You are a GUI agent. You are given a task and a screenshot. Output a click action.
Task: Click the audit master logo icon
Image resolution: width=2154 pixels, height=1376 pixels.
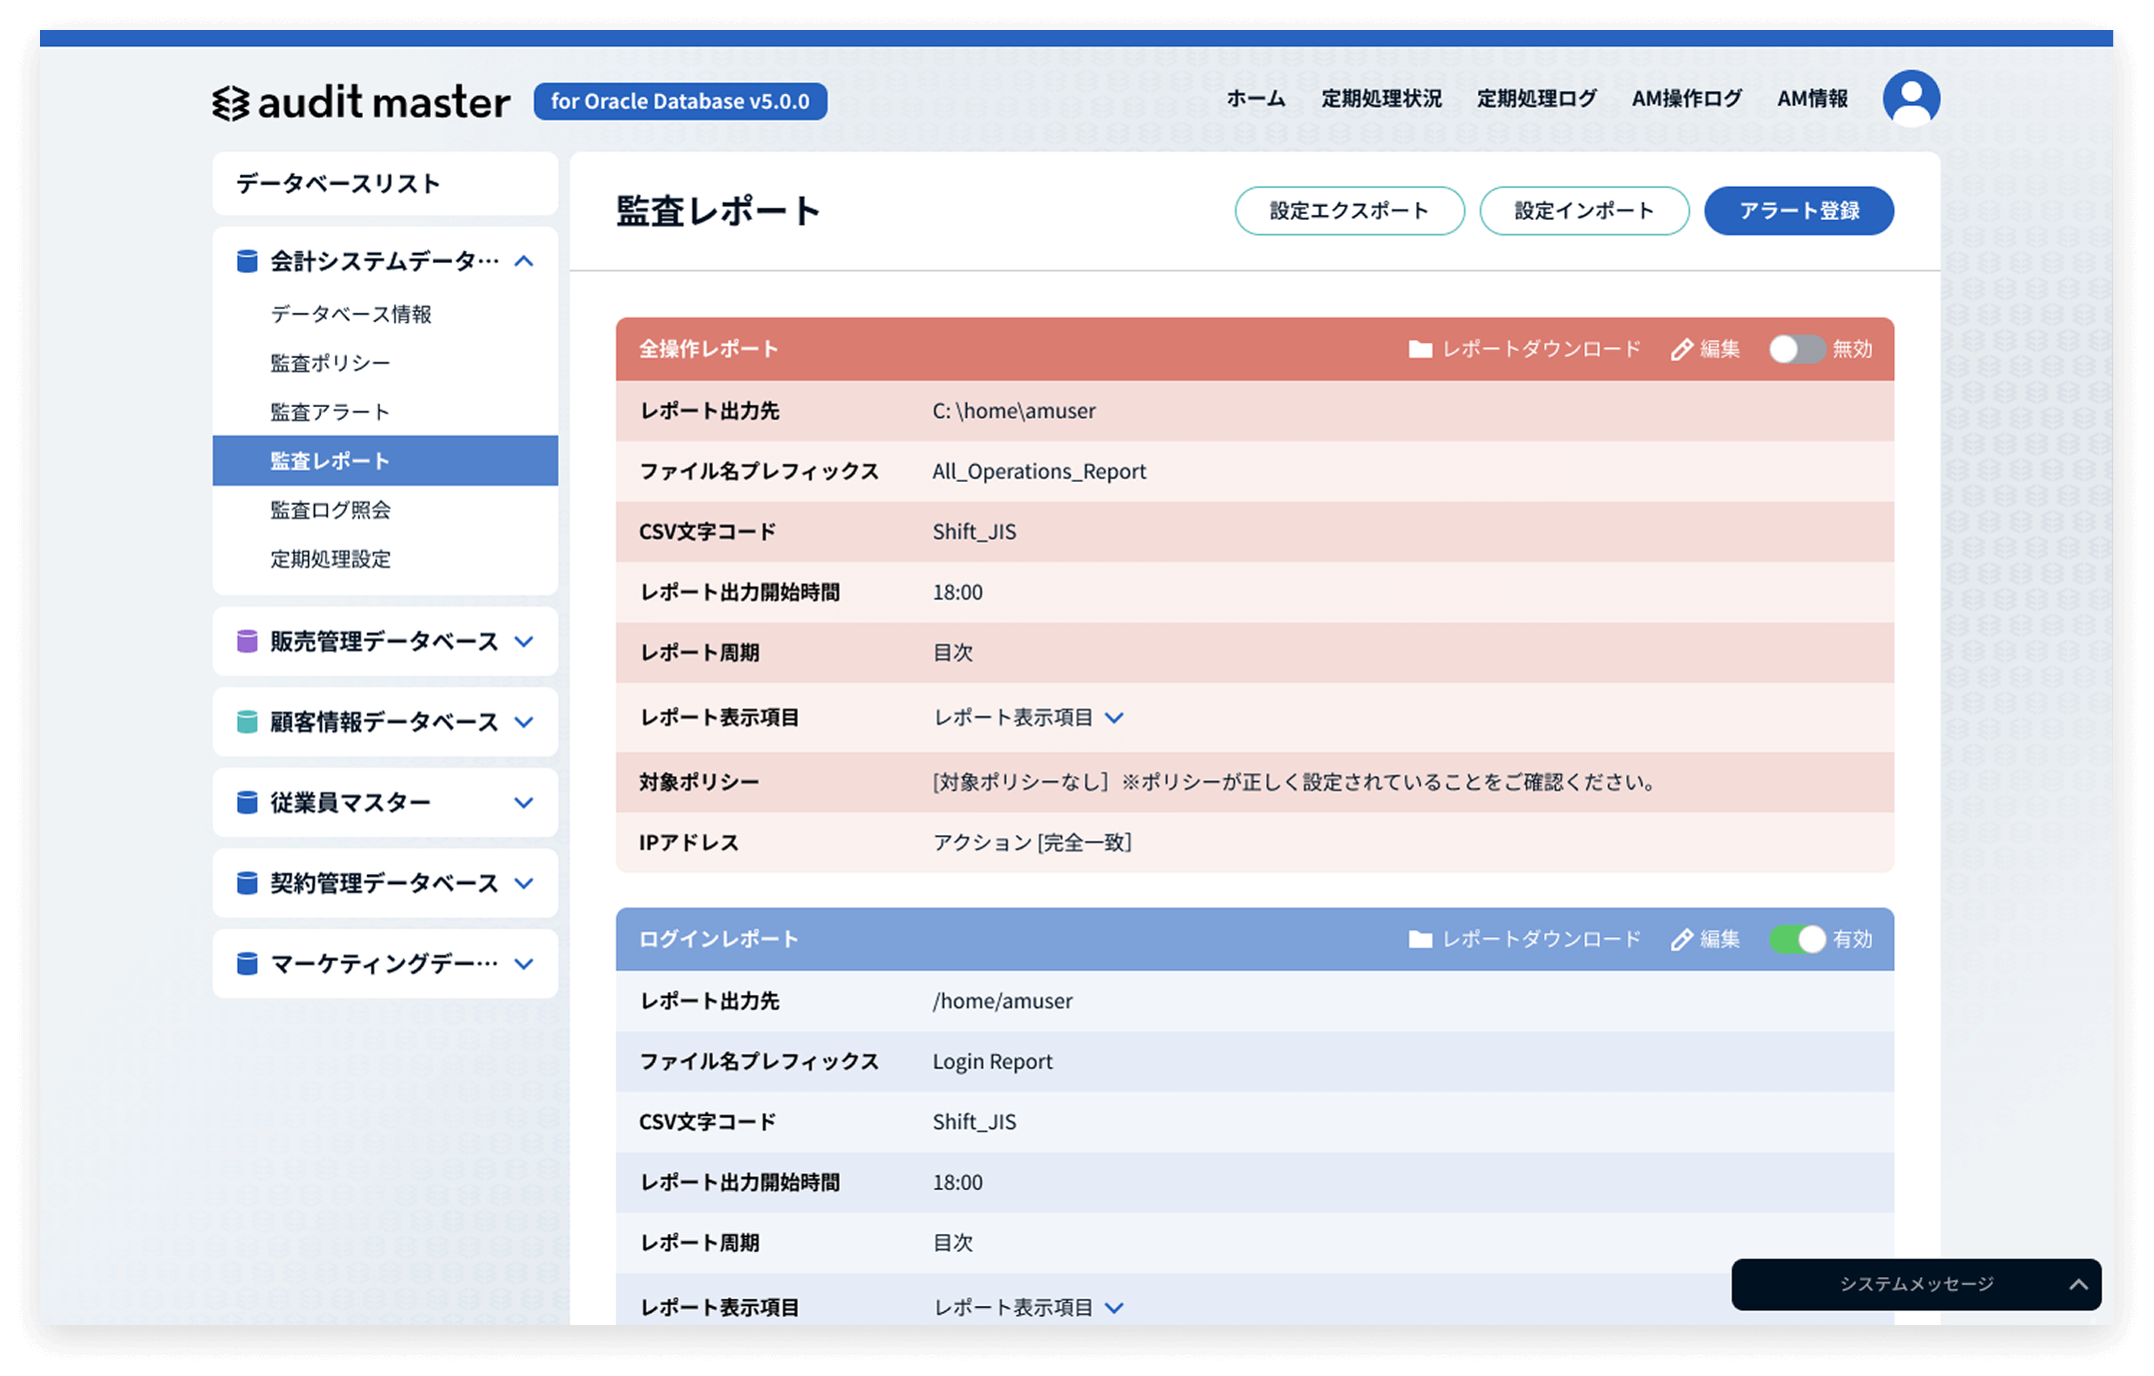(x=231, y=103)
